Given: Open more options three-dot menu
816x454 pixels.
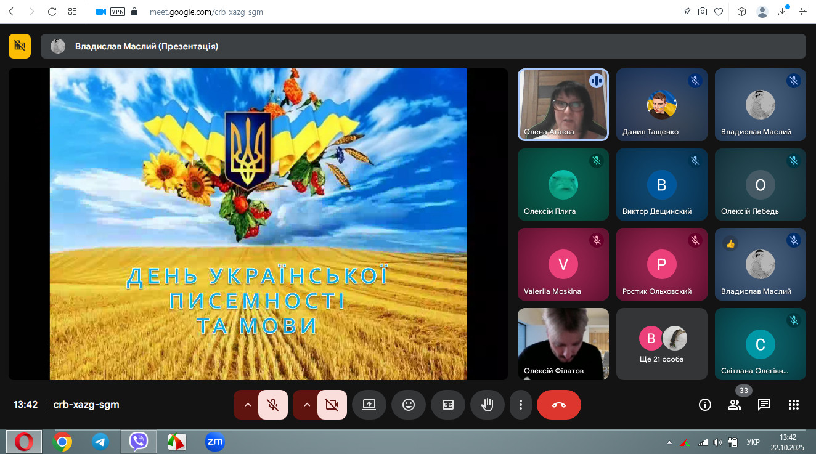Looking at the screenshot, I should coord(521,405).
